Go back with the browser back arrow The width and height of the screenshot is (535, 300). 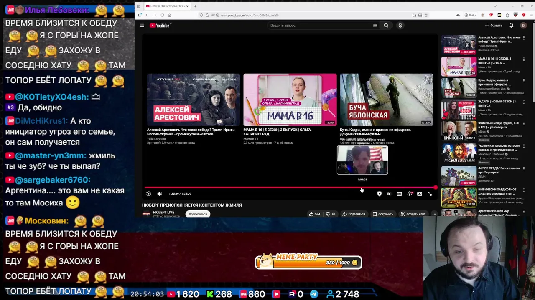pos(147,15)
